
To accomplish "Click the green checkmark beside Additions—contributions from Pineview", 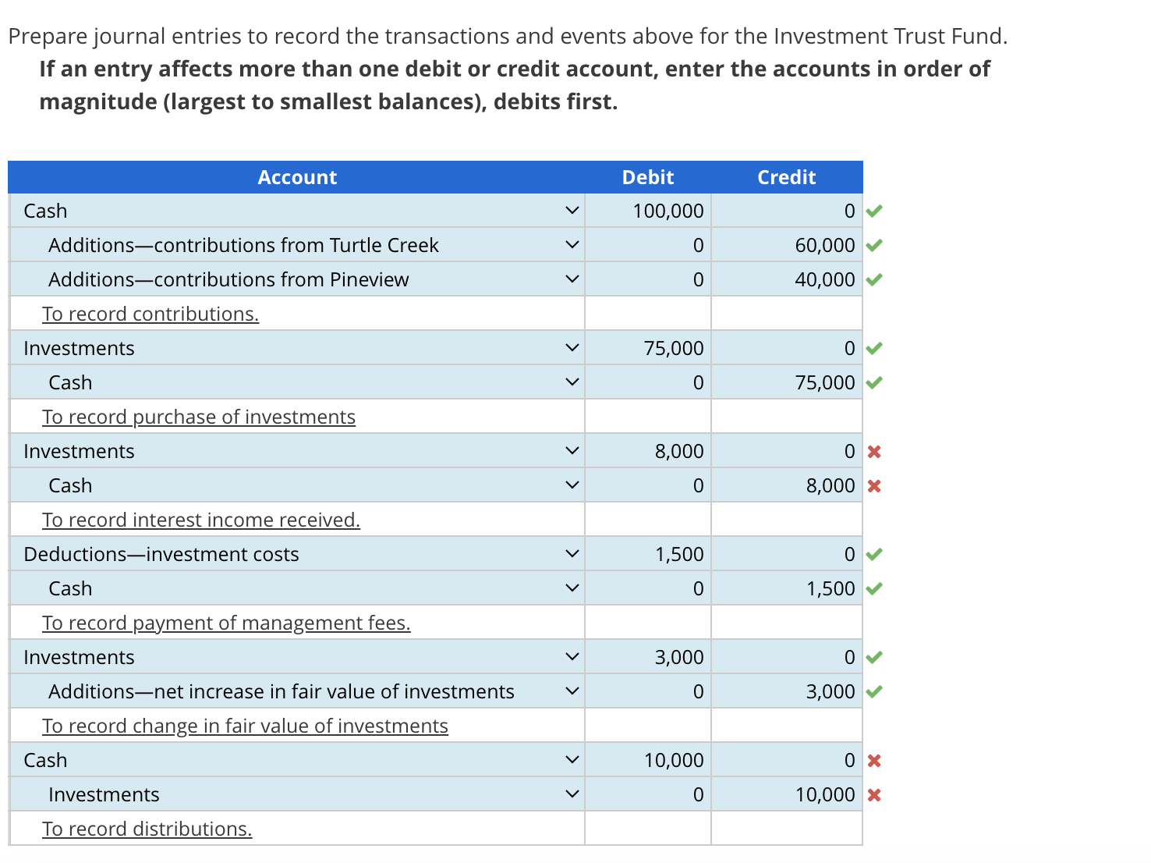I will pos(874,279).
